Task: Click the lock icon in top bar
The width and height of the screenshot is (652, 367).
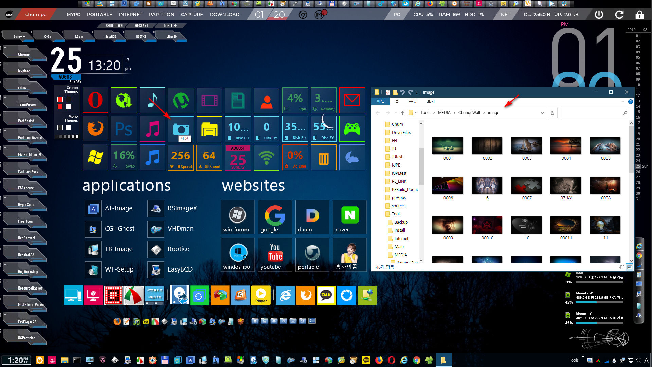Action: [x=640, y=14]
